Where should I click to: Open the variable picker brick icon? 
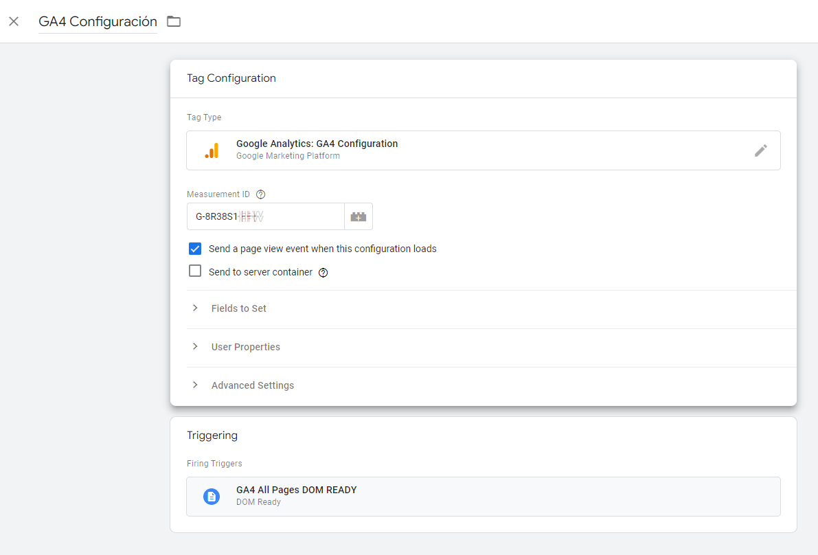tap(359, 216)
